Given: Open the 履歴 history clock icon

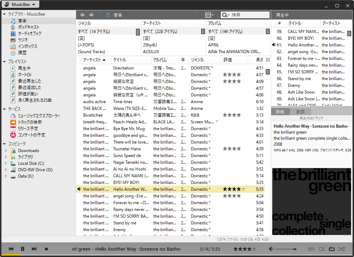Looking at the screenshot, I should (x=13, y=53).
